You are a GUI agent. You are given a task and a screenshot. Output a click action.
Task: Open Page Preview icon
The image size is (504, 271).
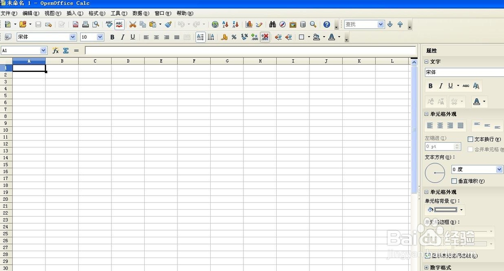(95, 24)
